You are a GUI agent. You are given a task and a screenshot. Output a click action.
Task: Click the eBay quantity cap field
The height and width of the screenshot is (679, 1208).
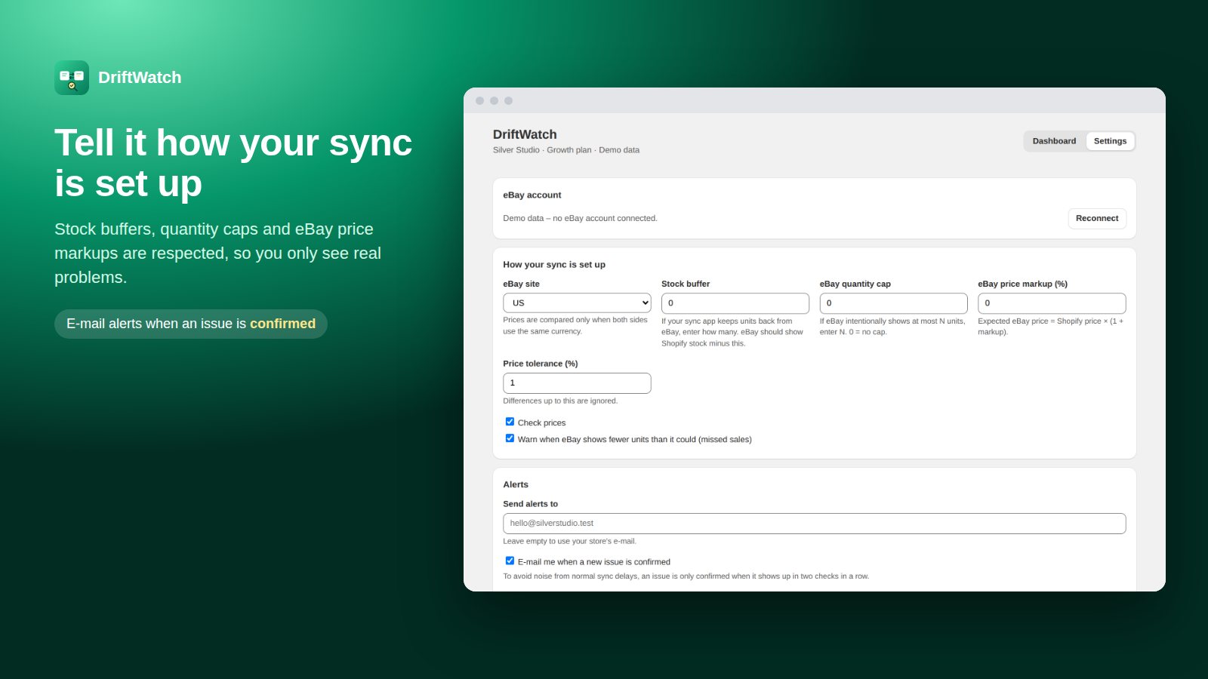(x=893, y=303)
